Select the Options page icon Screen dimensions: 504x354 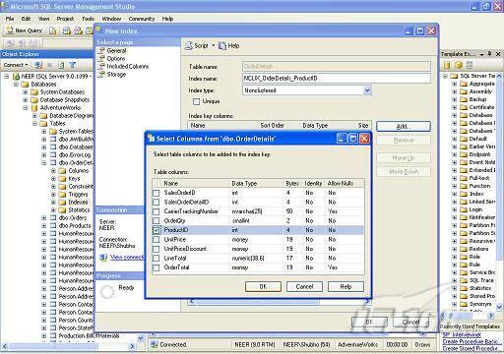click(x=101, y=59)
